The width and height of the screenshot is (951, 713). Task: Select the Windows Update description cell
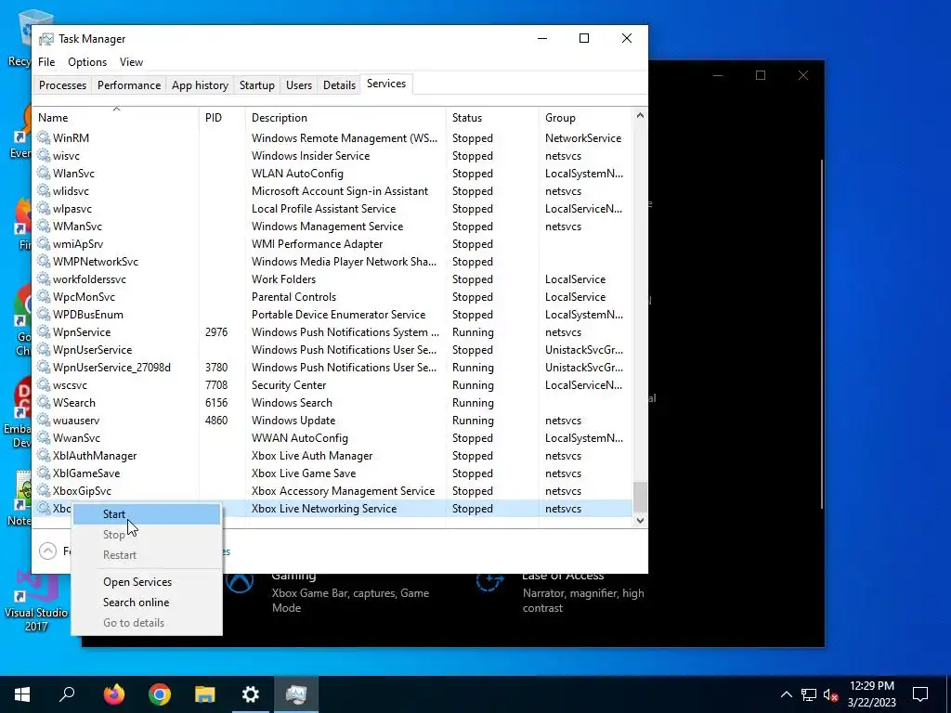293,421
